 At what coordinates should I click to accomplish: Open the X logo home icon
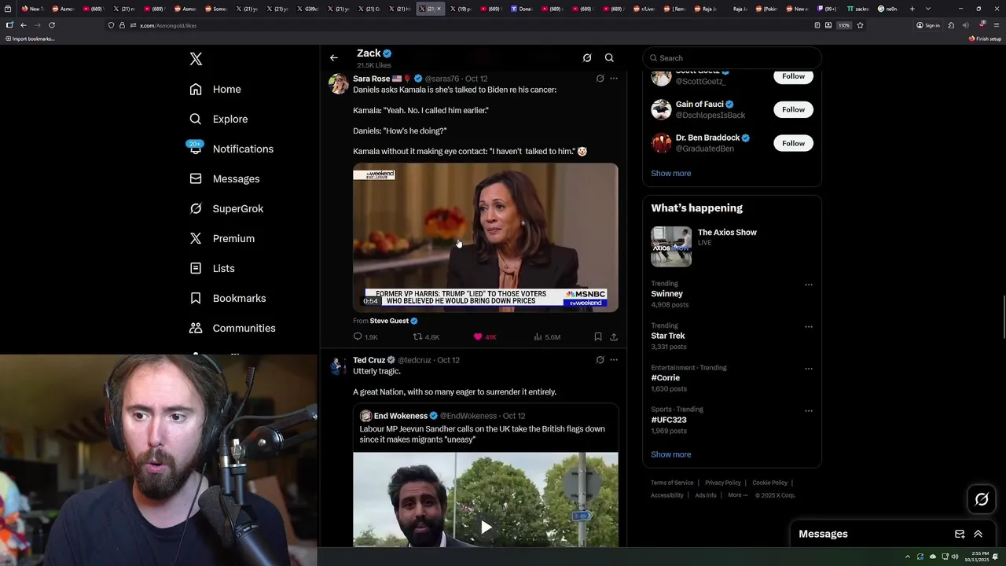pyautogui.click(x=196, y=59)
